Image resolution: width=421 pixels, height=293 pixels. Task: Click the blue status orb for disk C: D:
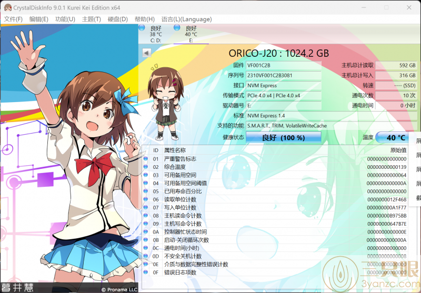click(142, 27)
